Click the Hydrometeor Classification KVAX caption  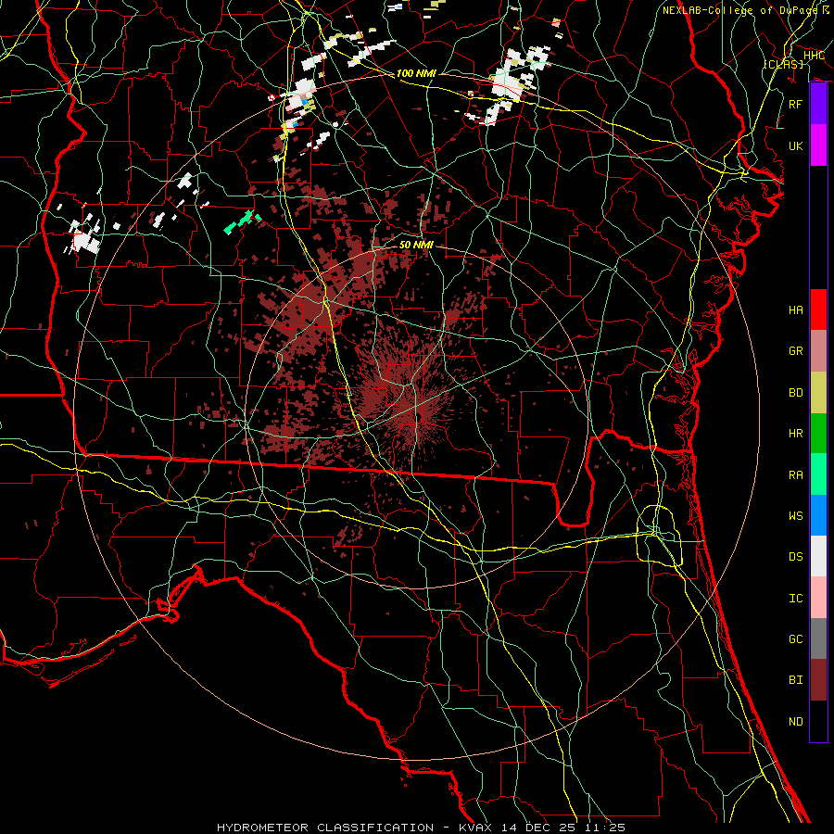click(x=421, y=828)
